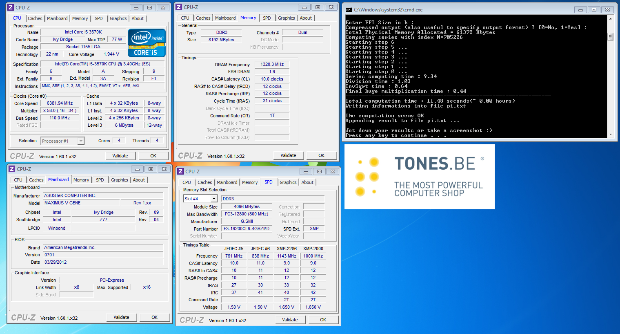
Task: Click the DRAM Frequency value 1320.3 MHz
Action: (x=272, y=64)
